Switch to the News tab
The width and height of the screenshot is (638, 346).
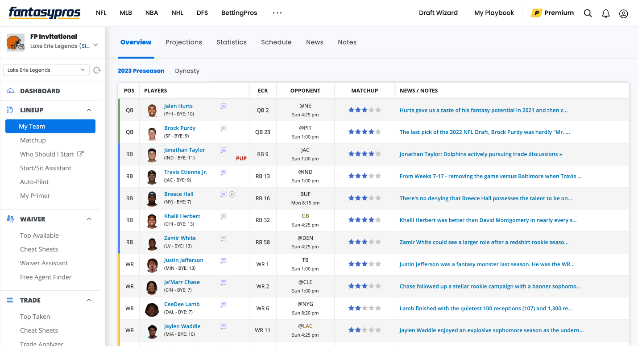[x=315, y=42]
